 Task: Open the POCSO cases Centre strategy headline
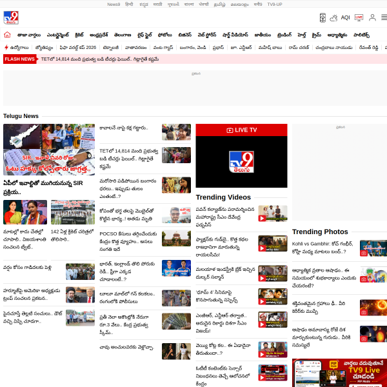pos(128,241)
